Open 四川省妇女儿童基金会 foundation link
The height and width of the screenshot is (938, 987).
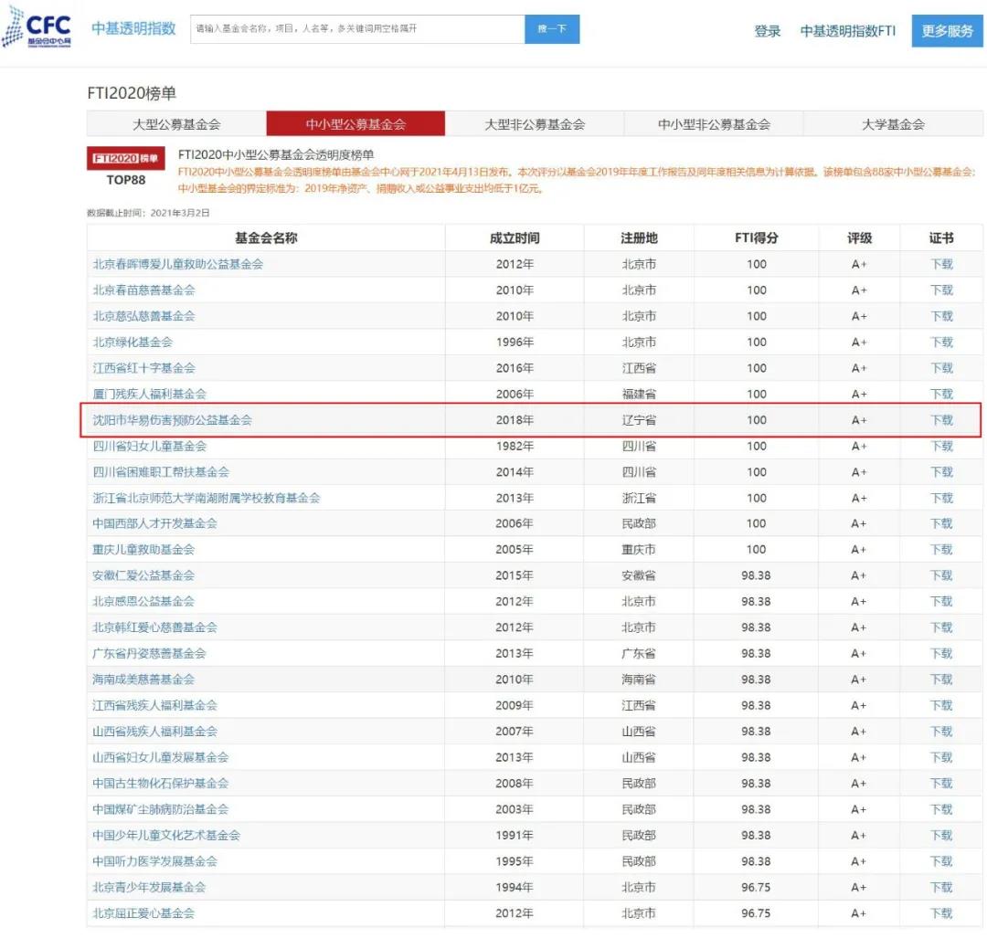[x=150, y=446]
